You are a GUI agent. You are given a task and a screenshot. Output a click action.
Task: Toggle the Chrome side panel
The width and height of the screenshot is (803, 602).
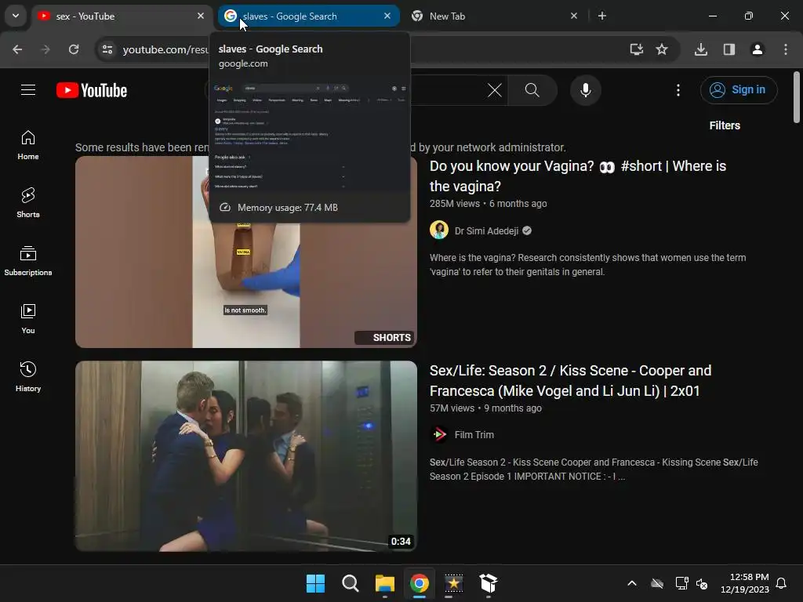click(729, 49)
